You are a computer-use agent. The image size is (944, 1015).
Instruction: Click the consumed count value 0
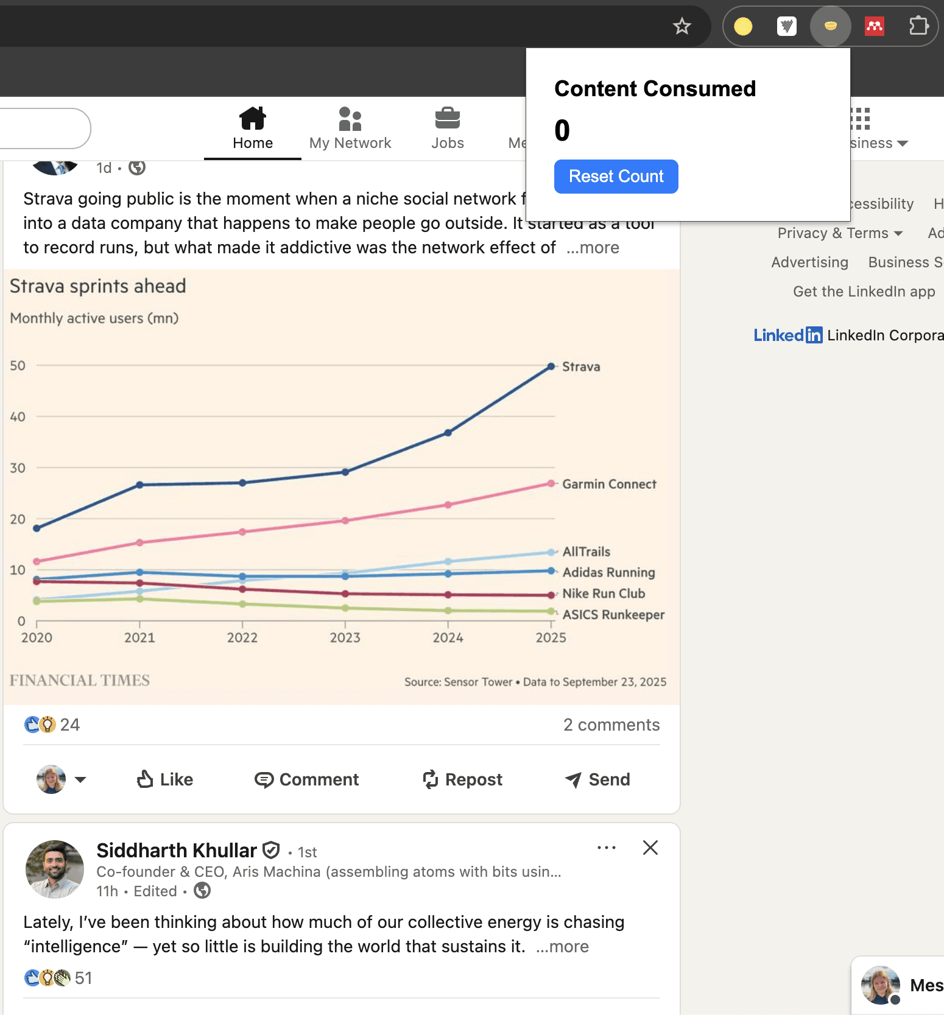click(x=562, y=130)
